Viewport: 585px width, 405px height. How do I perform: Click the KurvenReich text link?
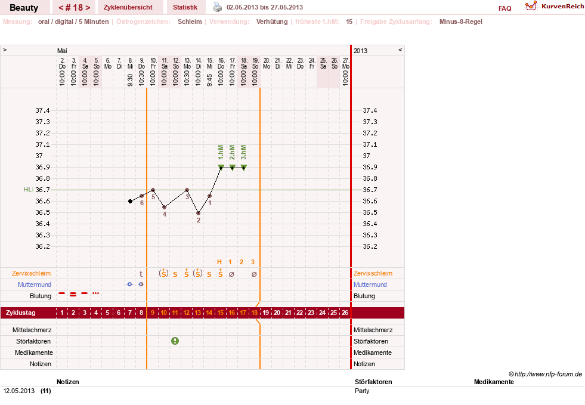coord(562,7)
